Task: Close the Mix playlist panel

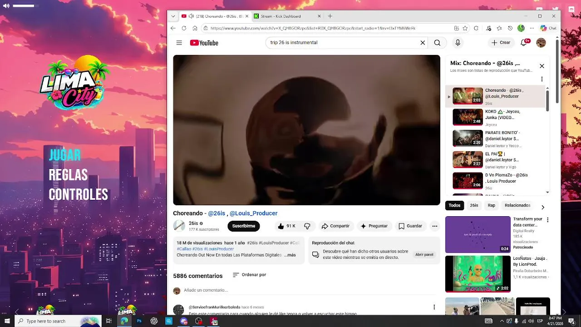Action: point(542,66)
